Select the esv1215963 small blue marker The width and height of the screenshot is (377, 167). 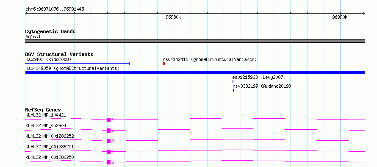[233, 81]
